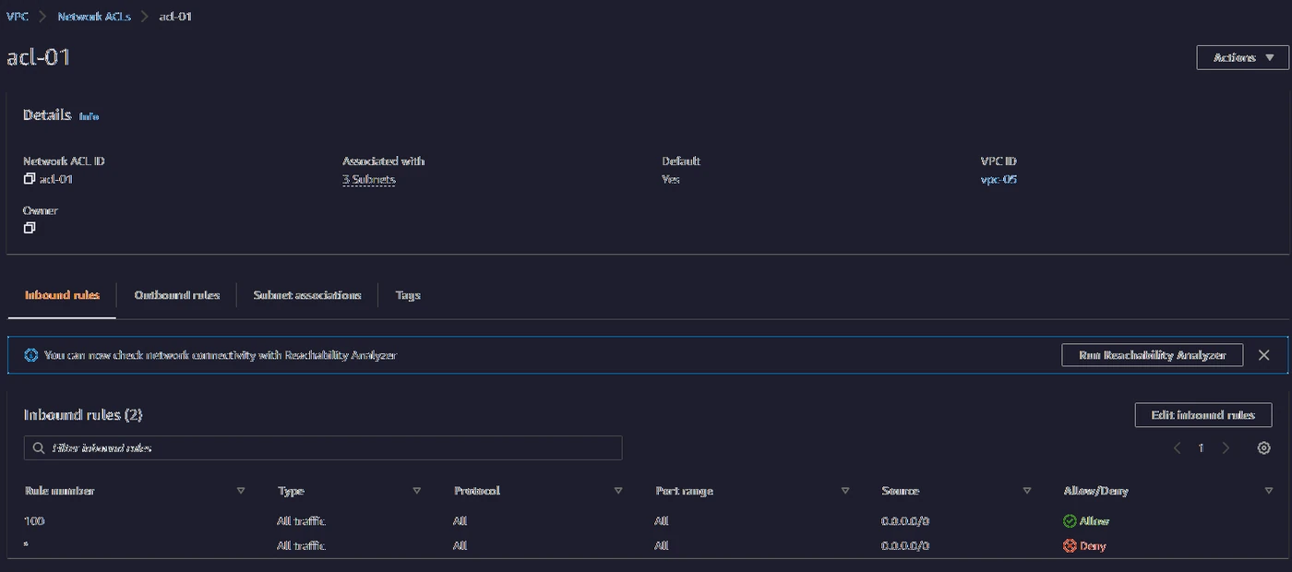Click rule number 100 cell
The width and height of the screenshot is (1292, 572).
pos(34,521)
